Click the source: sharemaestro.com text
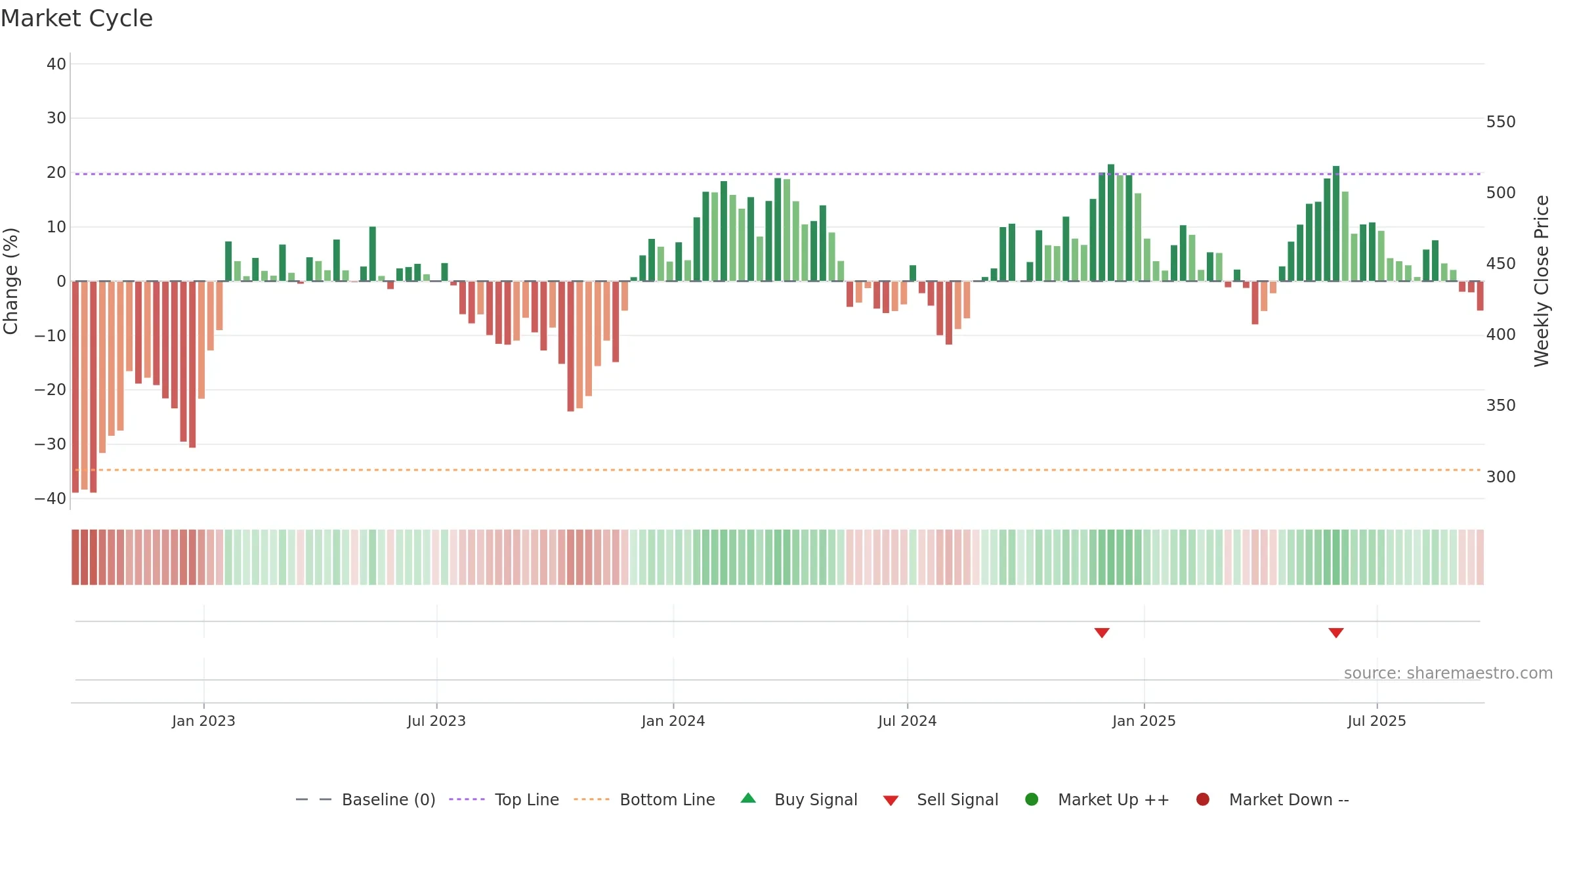 [x=1448, y=673]
